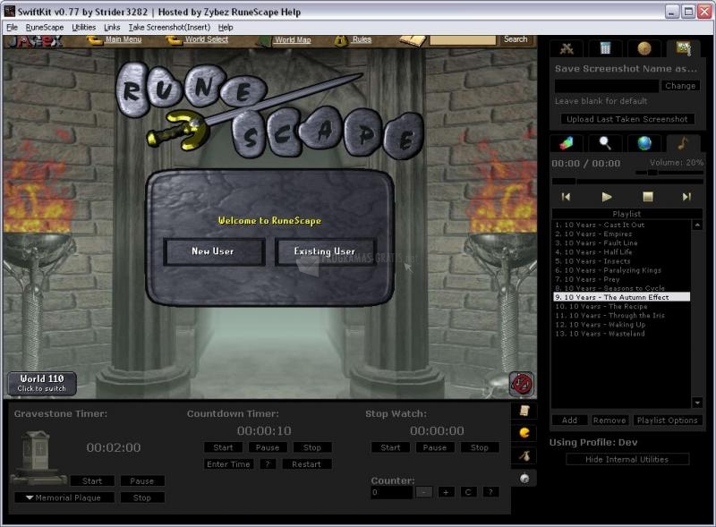Screen dimensions: 716x527
Task: Click the game search text box
Action: (463, 40)
